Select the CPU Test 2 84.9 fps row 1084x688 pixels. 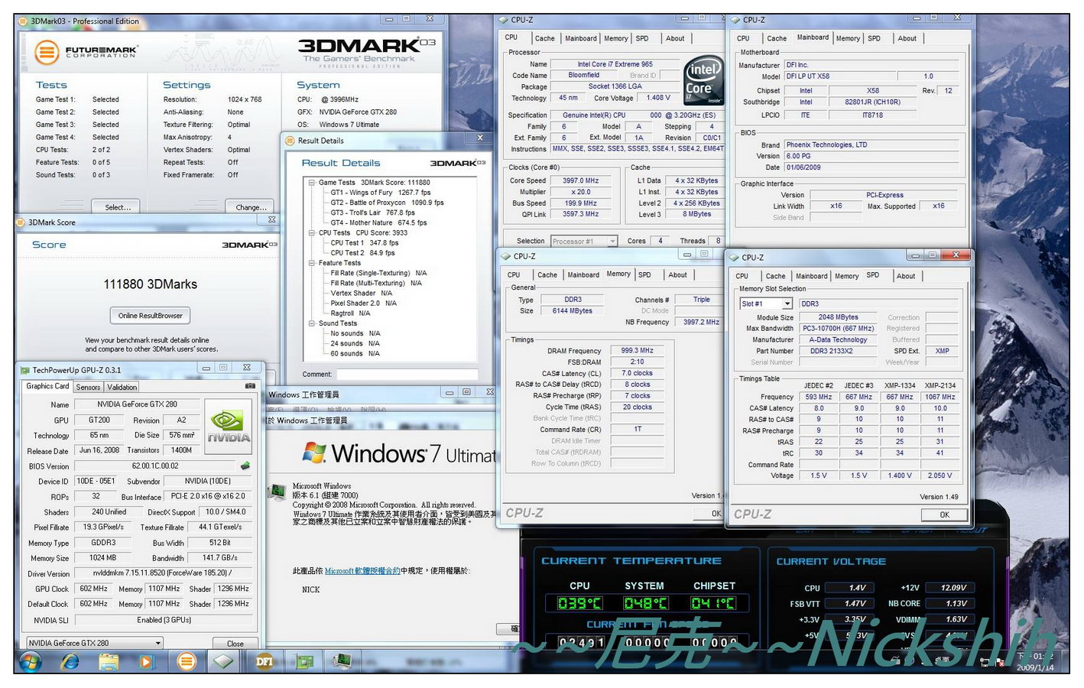point(362,253)
